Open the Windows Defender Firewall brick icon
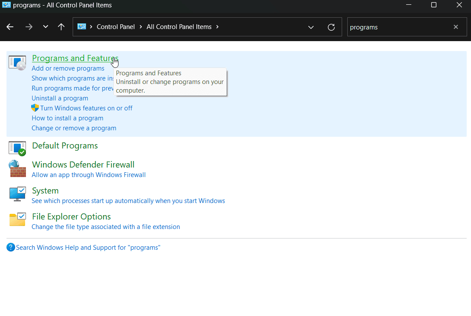The image size is (471, 316). (17, 169)
